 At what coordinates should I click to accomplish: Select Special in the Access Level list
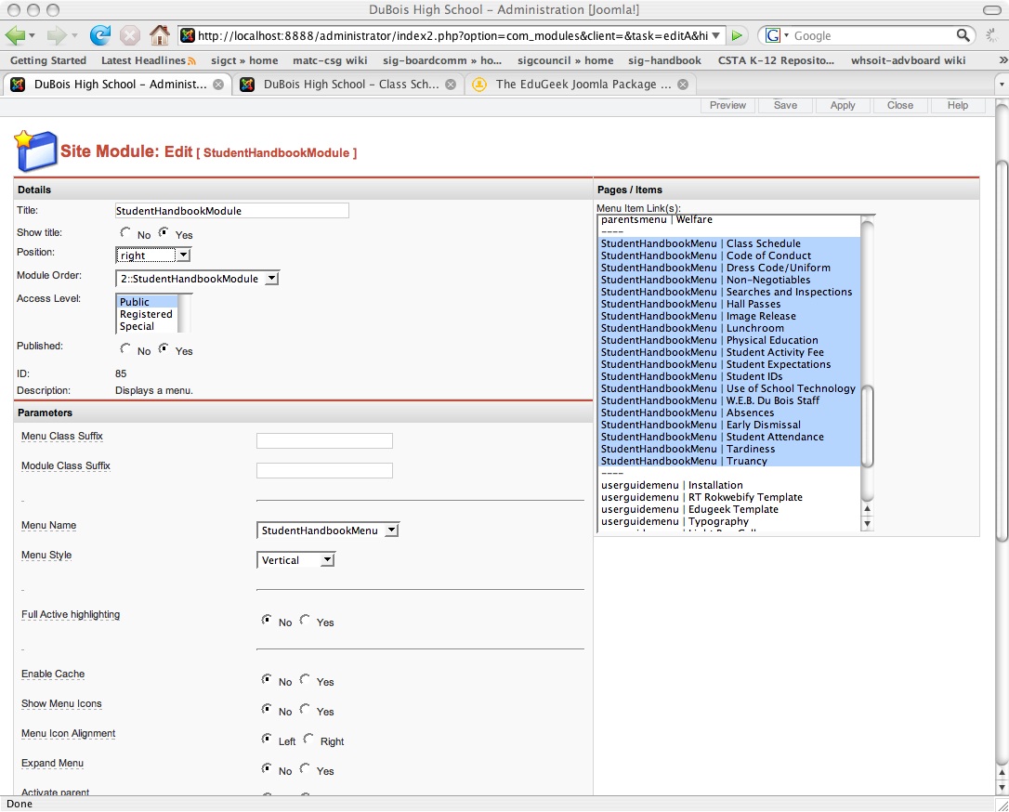click(138, 326)
